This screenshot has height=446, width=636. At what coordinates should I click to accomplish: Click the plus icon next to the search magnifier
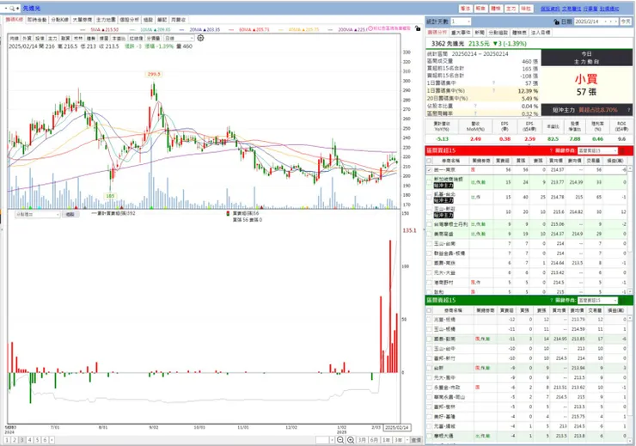pos(17,8)
